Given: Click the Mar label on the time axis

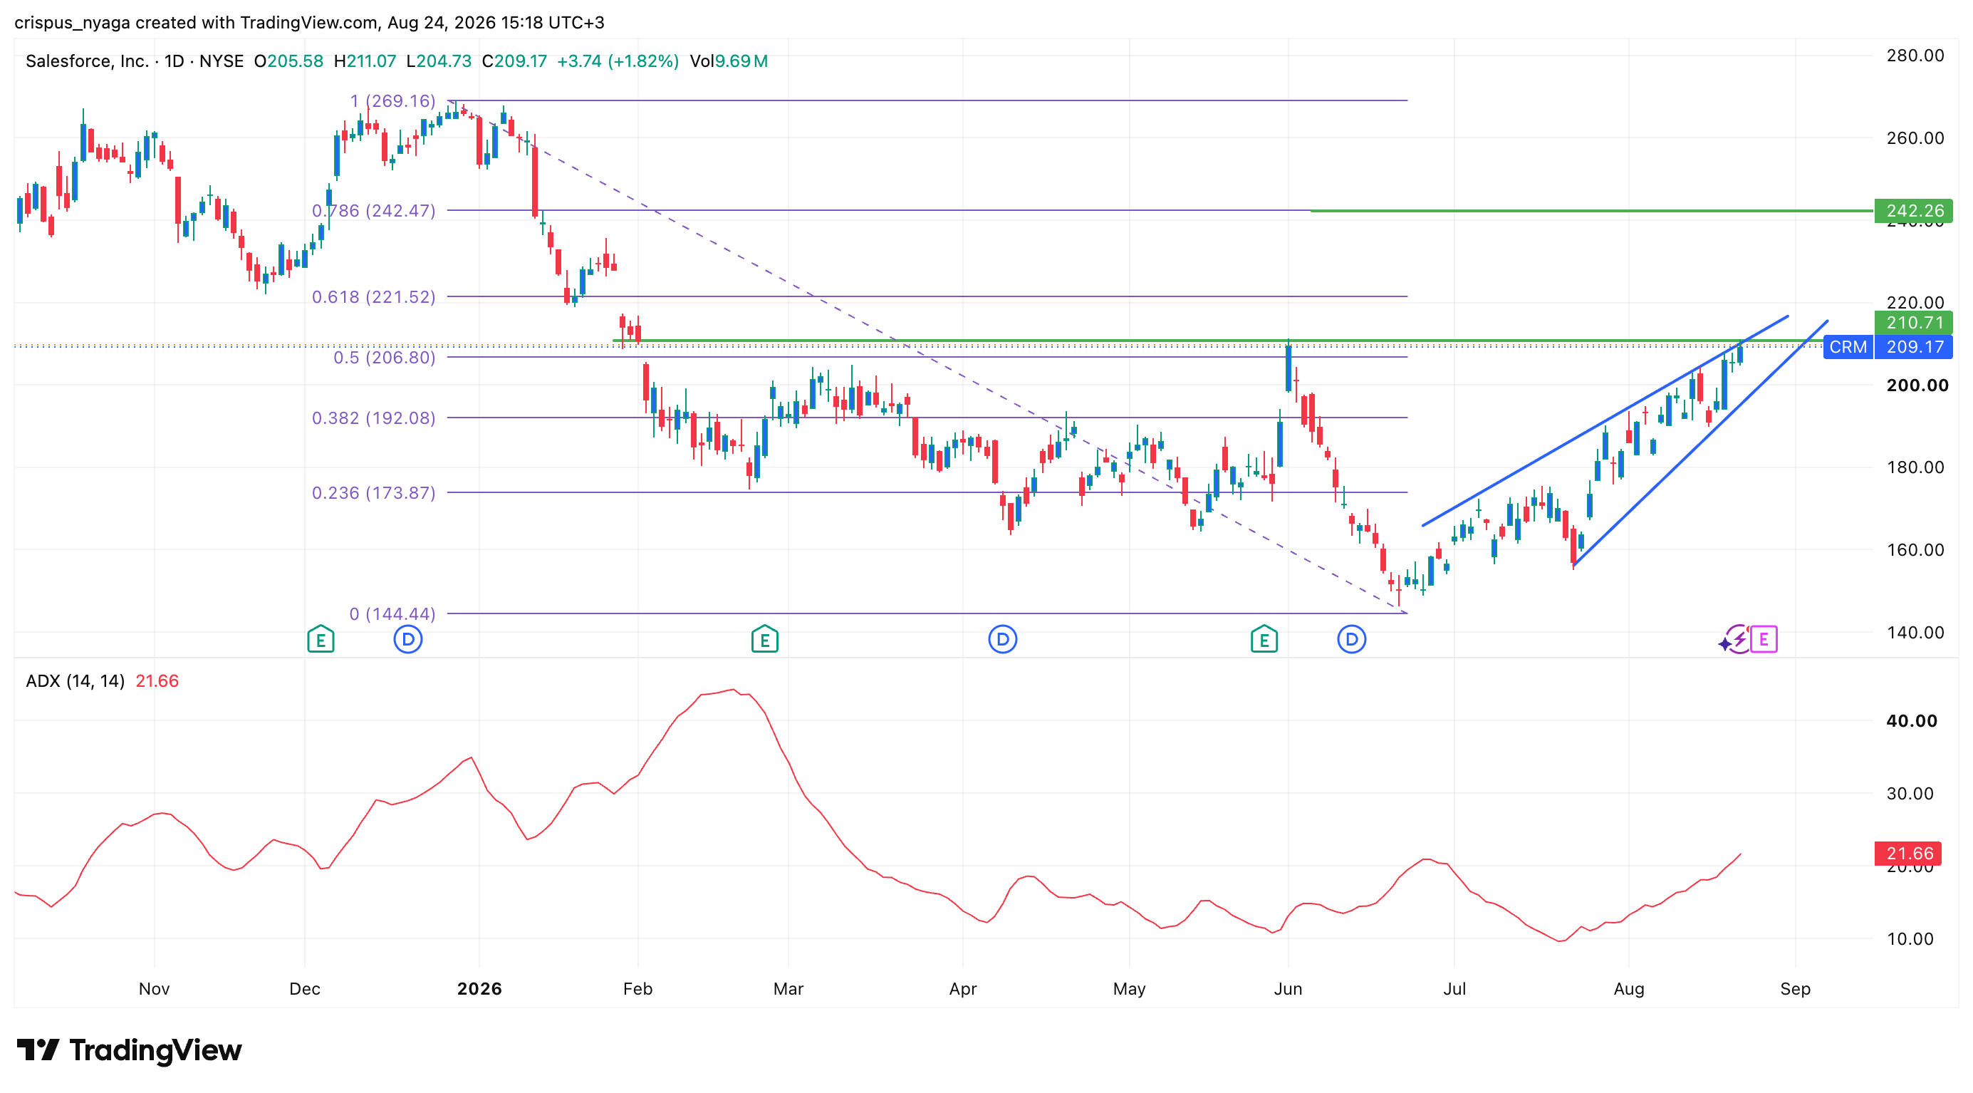Looking at the screenshot, I should pyautogui.click(x=788, y=989).
